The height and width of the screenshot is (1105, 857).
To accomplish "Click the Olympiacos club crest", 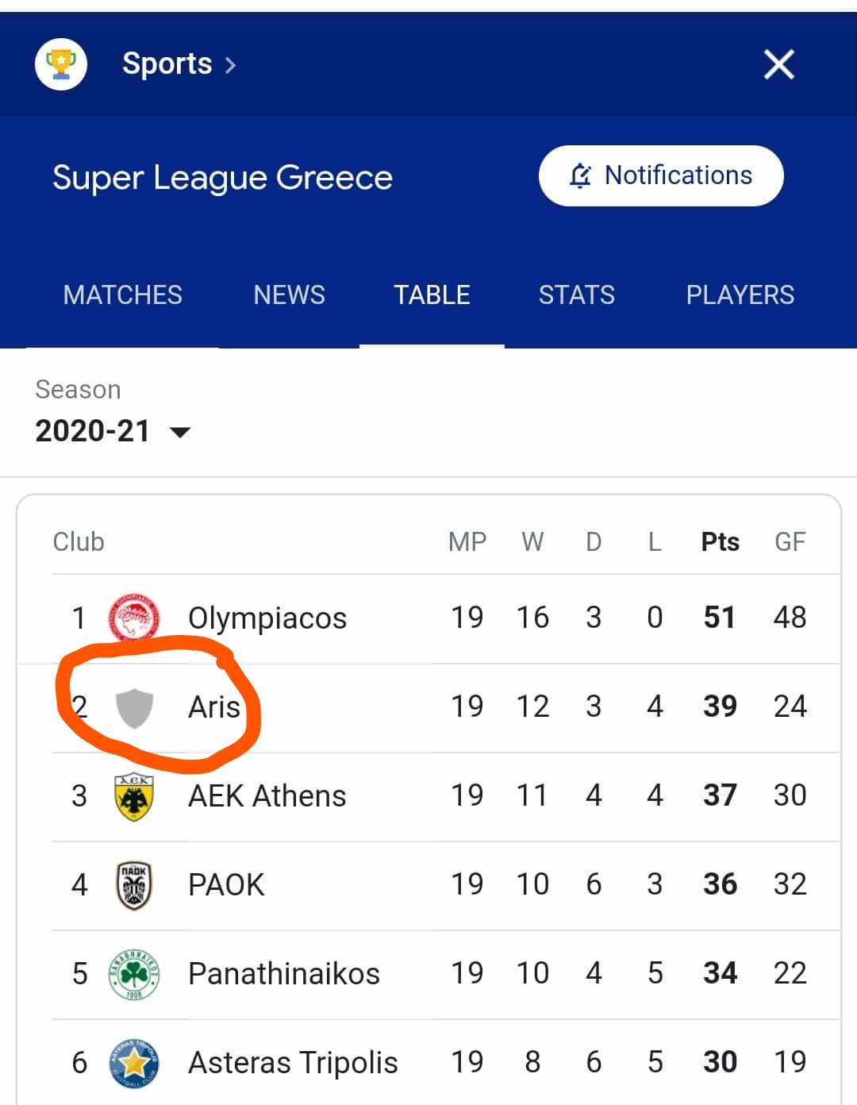I will point(134,618).
